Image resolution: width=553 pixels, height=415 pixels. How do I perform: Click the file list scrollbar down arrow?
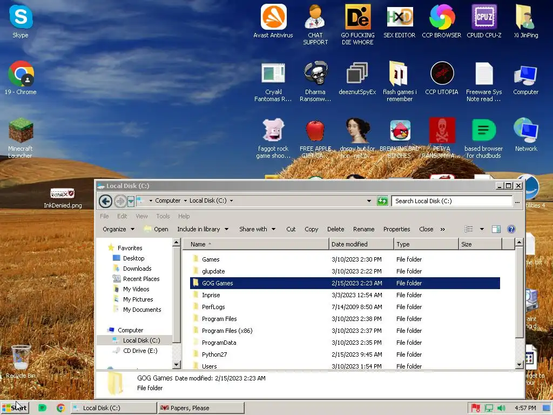(x=519, y=365)
